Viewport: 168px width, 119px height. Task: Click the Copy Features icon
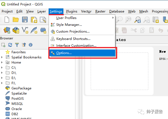click(143, 30)
